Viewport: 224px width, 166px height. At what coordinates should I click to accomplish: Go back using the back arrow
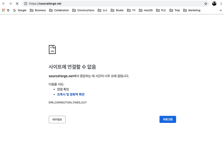3,3
